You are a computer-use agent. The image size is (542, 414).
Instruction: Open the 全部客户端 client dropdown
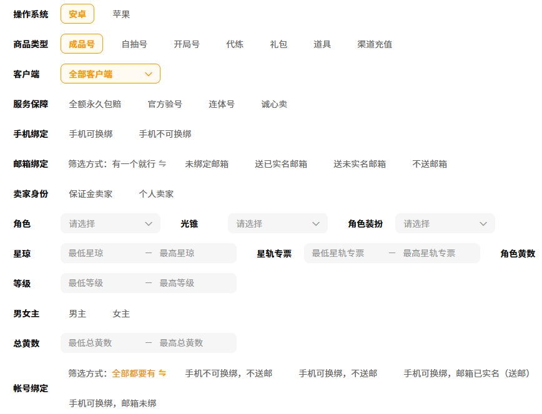tap(111, 74)
